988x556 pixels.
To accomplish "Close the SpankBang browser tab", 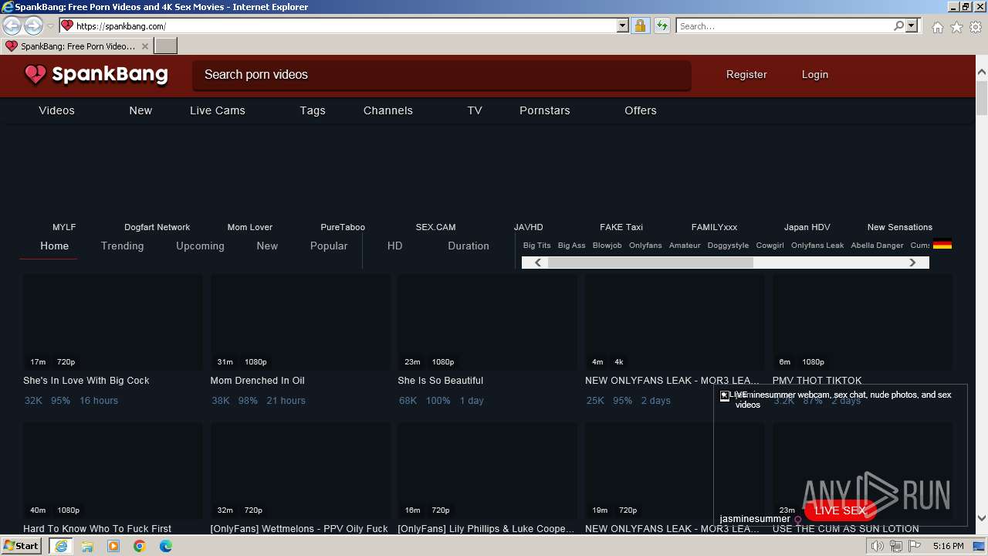I will (144, 46).
